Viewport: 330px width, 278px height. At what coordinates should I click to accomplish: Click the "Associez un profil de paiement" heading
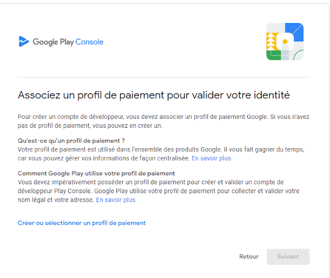(x=153, y=95)
